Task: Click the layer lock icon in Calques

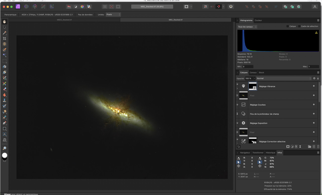Action: coord(318,78)
